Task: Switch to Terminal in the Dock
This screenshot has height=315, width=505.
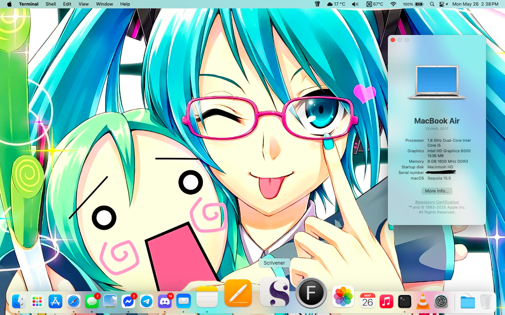Action: [405, 301]
